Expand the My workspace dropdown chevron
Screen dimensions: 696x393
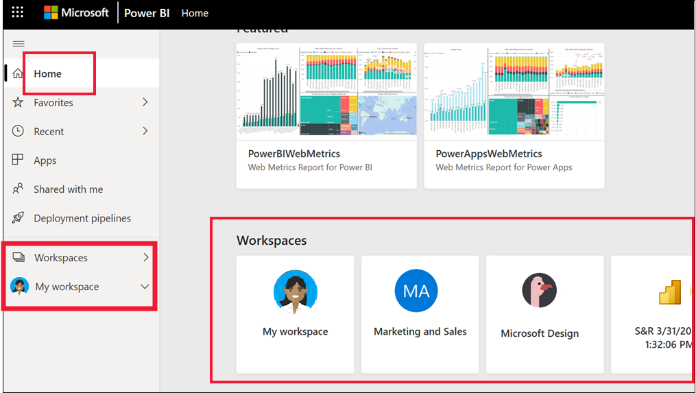145,287
